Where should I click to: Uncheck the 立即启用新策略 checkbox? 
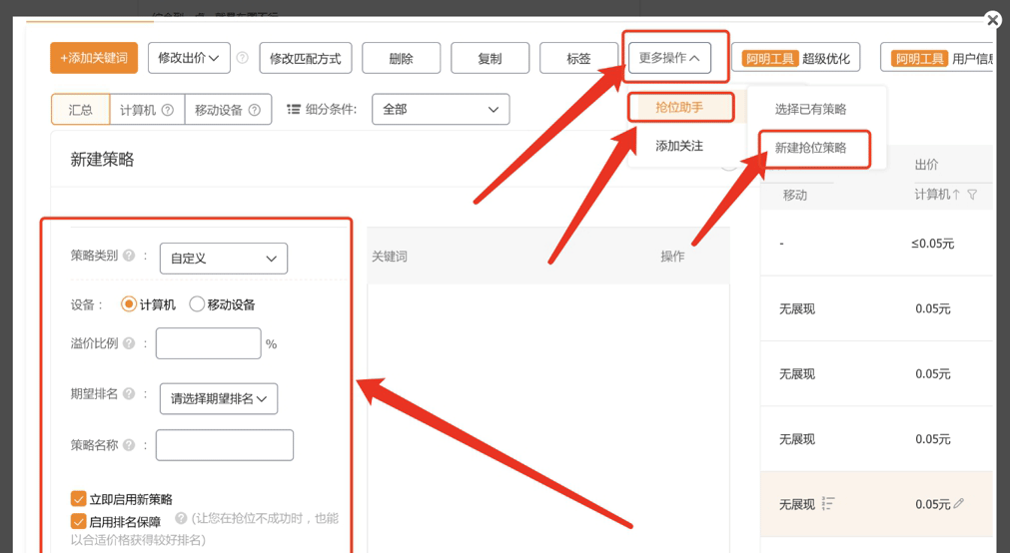pyautogui.click(x=78, y=499)
